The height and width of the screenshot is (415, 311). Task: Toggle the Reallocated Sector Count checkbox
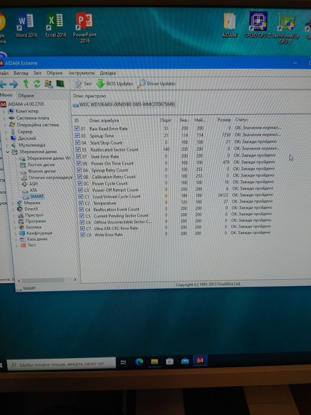coord(78,149)
